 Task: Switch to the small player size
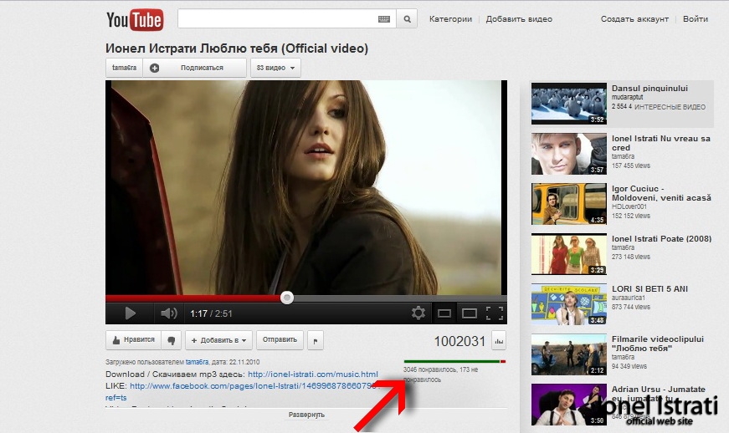click(444, 313)
